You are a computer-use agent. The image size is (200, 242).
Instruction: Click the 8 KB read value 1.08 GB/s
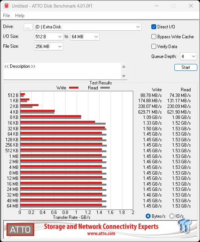182,117
